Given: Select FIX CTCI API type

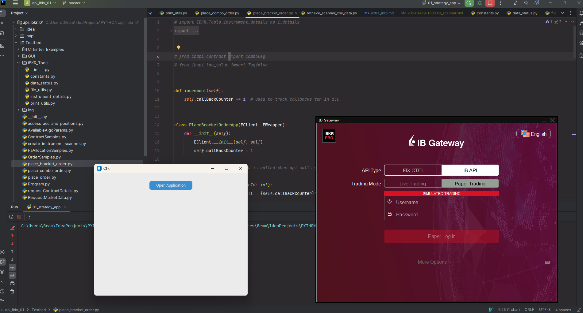Looking at the screenshot, I should click(x=413, y=170).
